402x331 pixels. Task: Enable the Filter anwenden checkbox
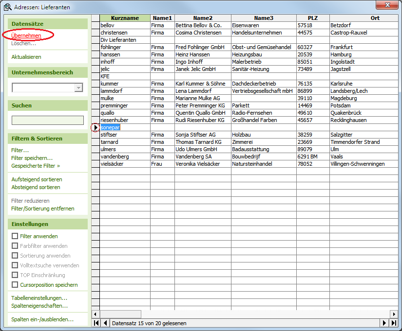tap(15, 236)
